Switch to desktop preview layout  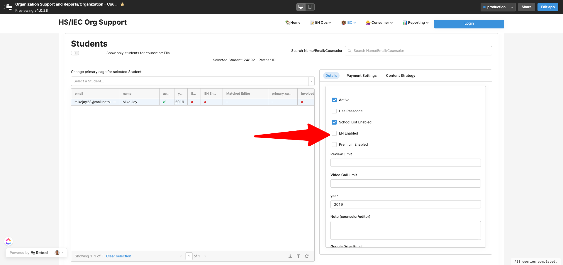301,7
